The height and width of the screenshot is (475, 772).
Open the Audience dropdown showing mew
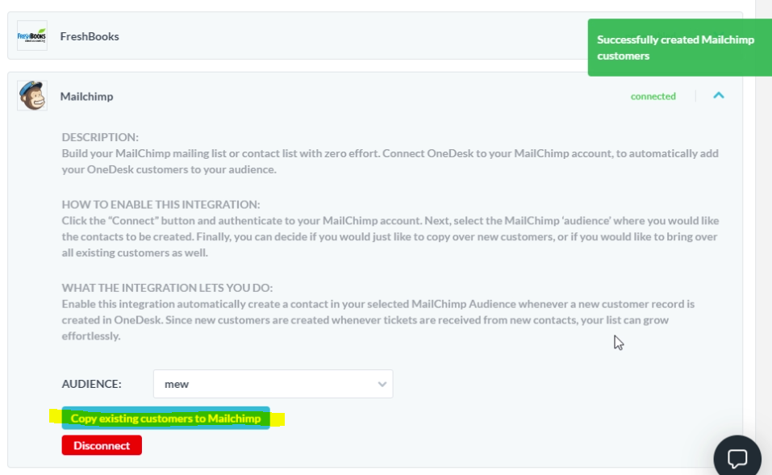pyautogui.click(x=273, y=384)
